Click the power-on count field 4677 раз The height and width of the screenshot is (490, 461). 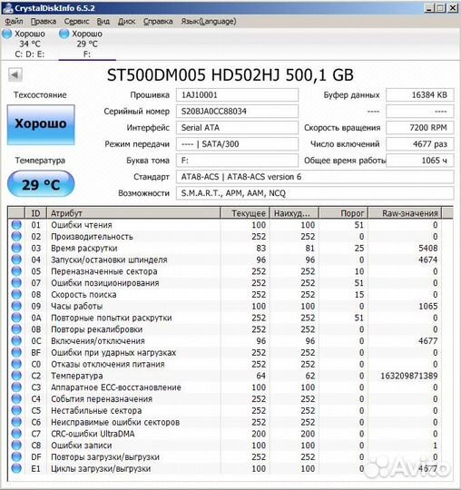(420, 144)
